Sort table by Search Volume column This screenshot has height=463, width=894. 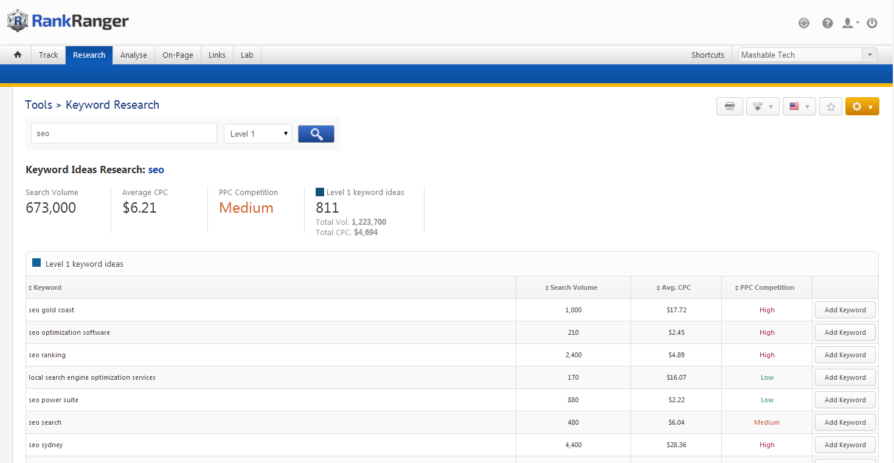coord(573,287)
